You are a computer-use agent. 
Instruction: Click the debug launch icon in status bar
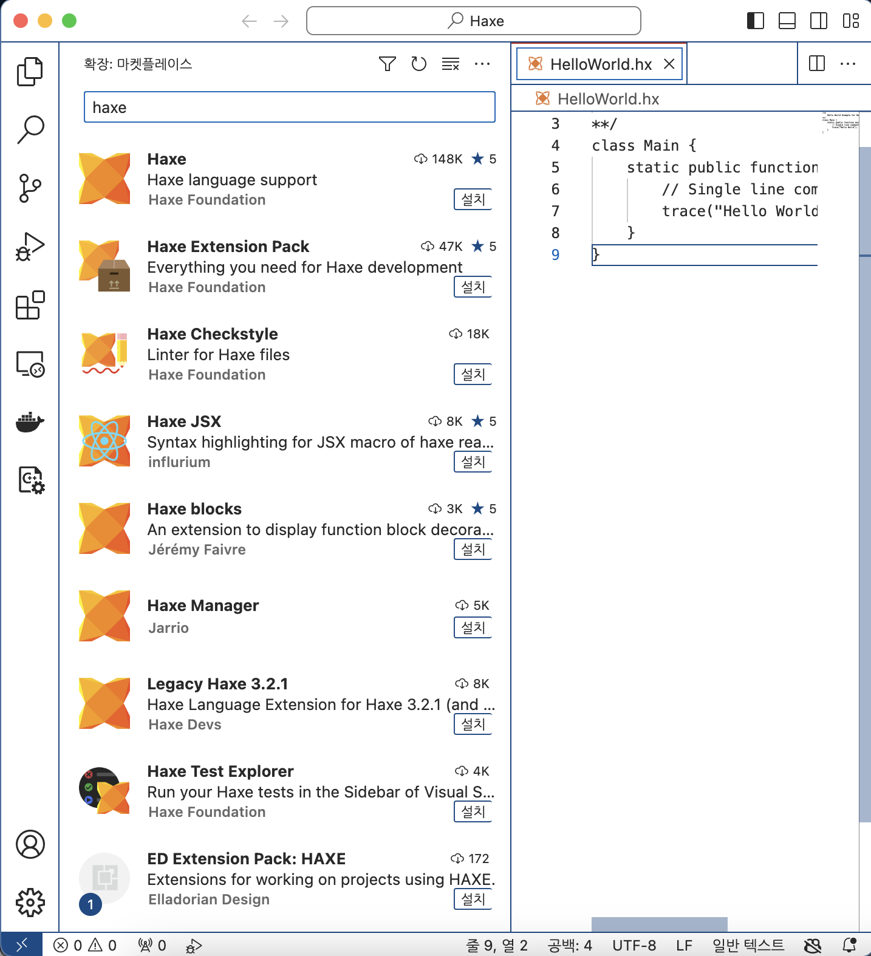194,945
